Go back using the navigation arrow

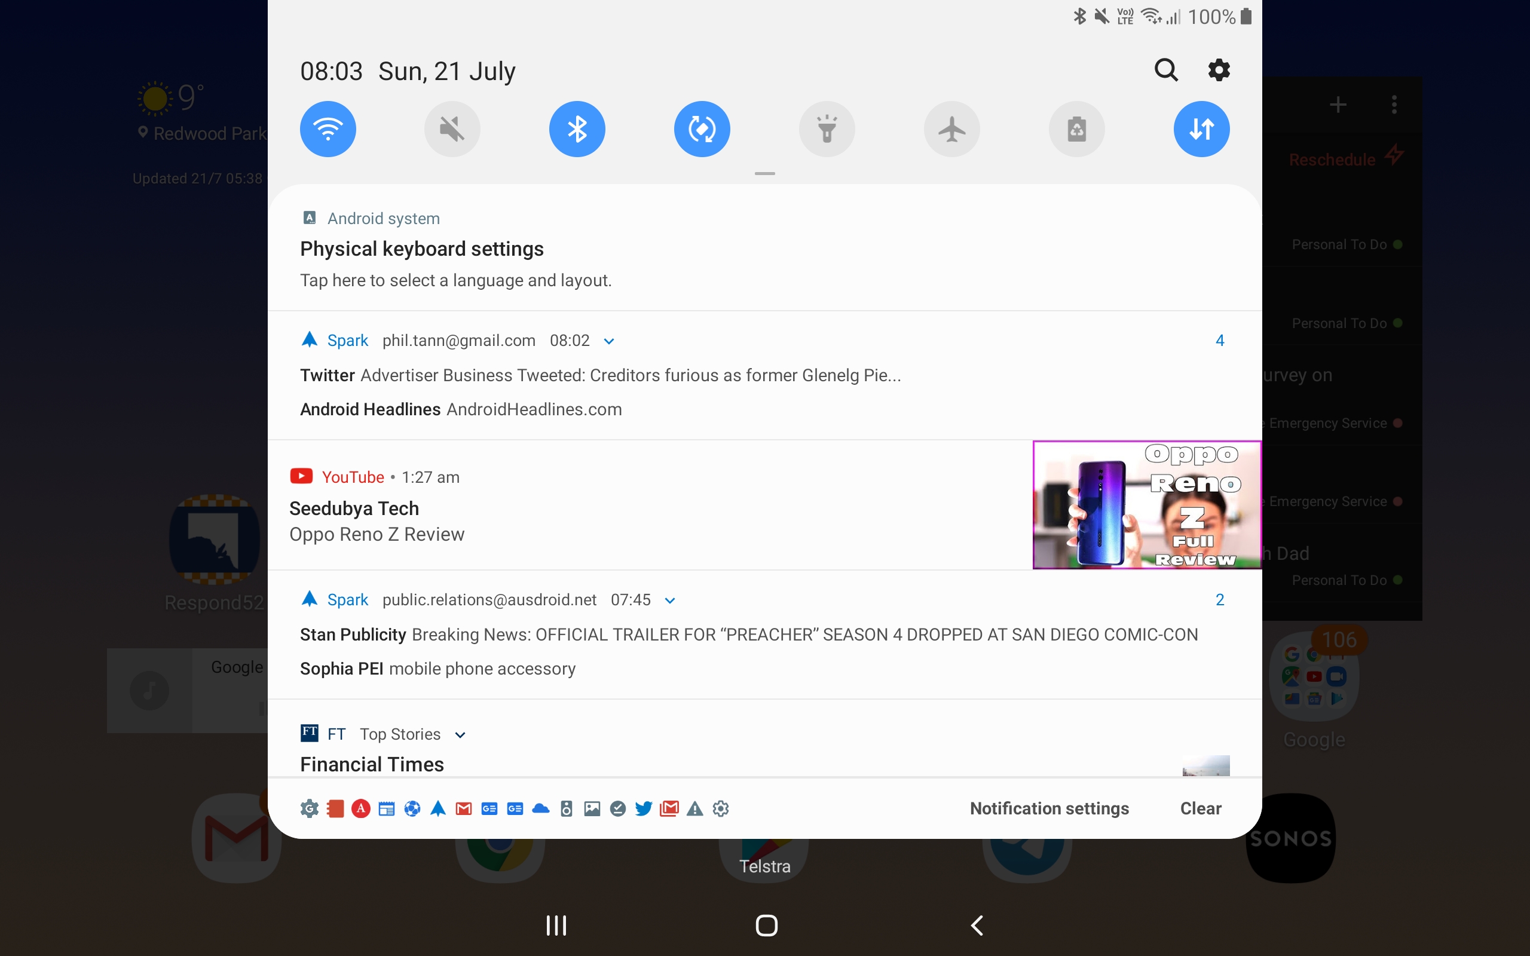tap(977, 926)
